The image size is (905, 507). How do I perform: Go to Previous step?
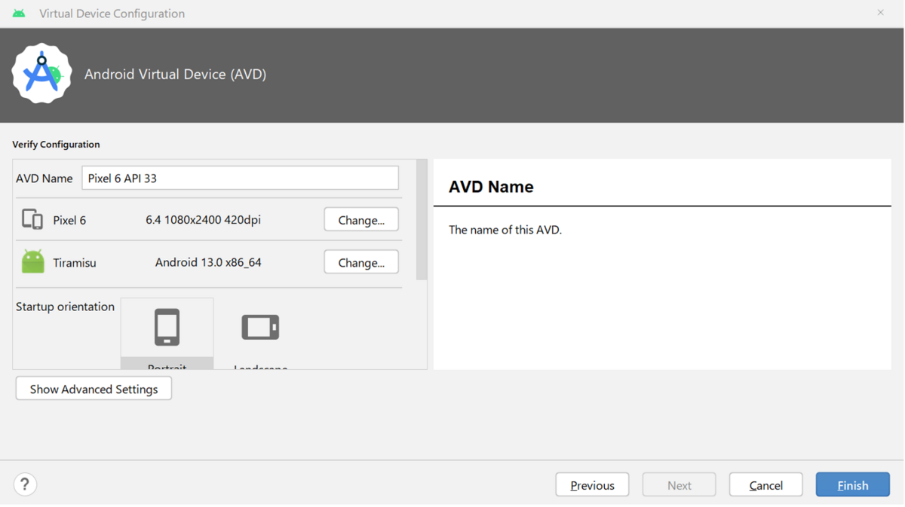(592, 485)
